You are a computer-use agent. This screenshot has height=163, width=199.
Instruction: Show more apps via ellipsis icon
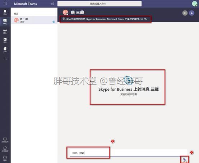5,59
